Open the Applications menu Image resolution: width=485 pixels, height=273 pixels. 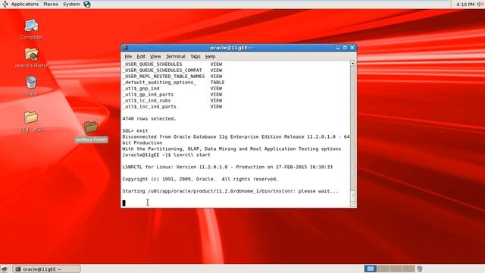tap(25, 5)
